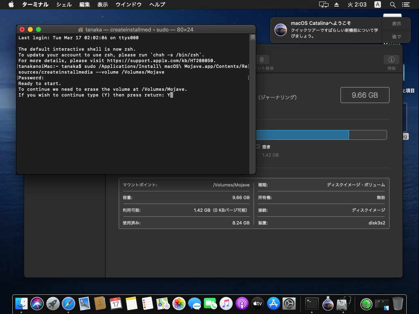
Task: Click Disk Utility unmount toolbar icon
Action: (x=262, y=60)
